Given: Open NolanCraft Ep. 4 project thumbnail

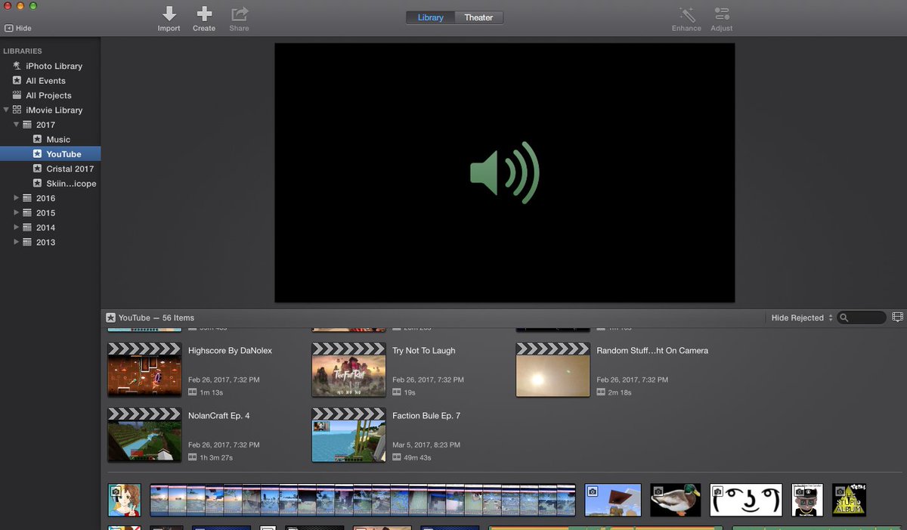Looking at the screenshot, I should click(x=144, y=435).
